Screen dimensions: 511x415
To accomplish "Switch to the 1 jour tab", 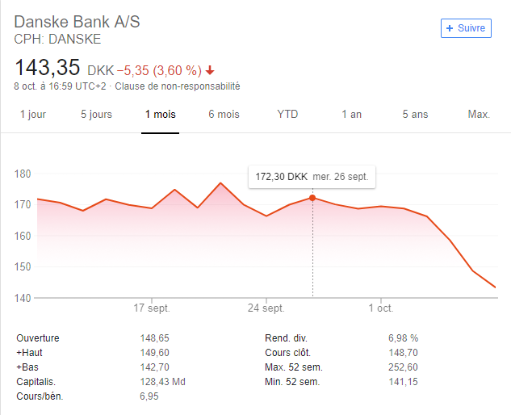I will (33, 115).
